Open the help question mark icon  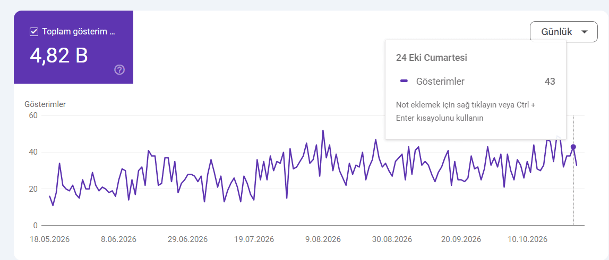(119, 70)
